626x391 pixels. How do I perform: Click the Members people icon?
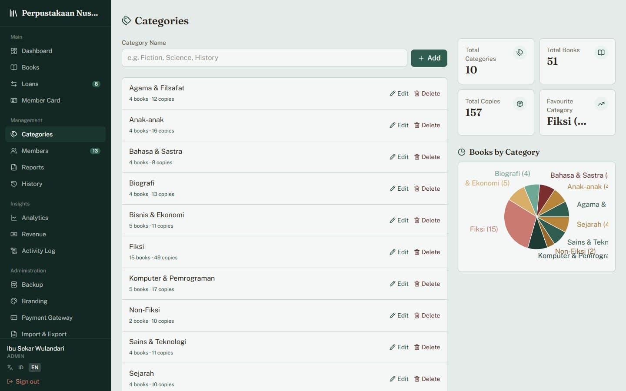point(14,151)
